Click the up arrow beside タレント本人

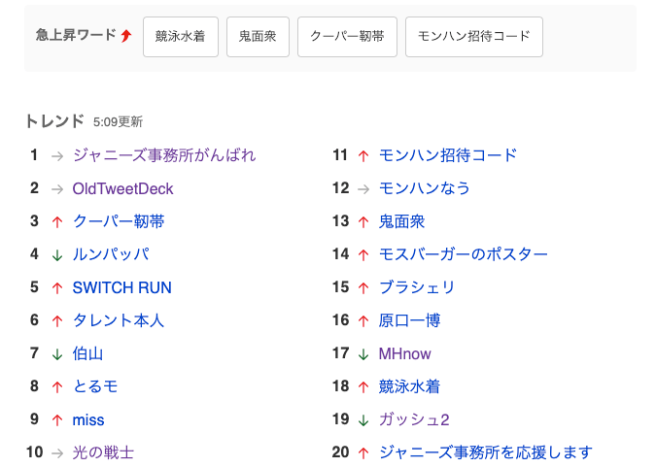pyautogui.click(x=57, y=321)
